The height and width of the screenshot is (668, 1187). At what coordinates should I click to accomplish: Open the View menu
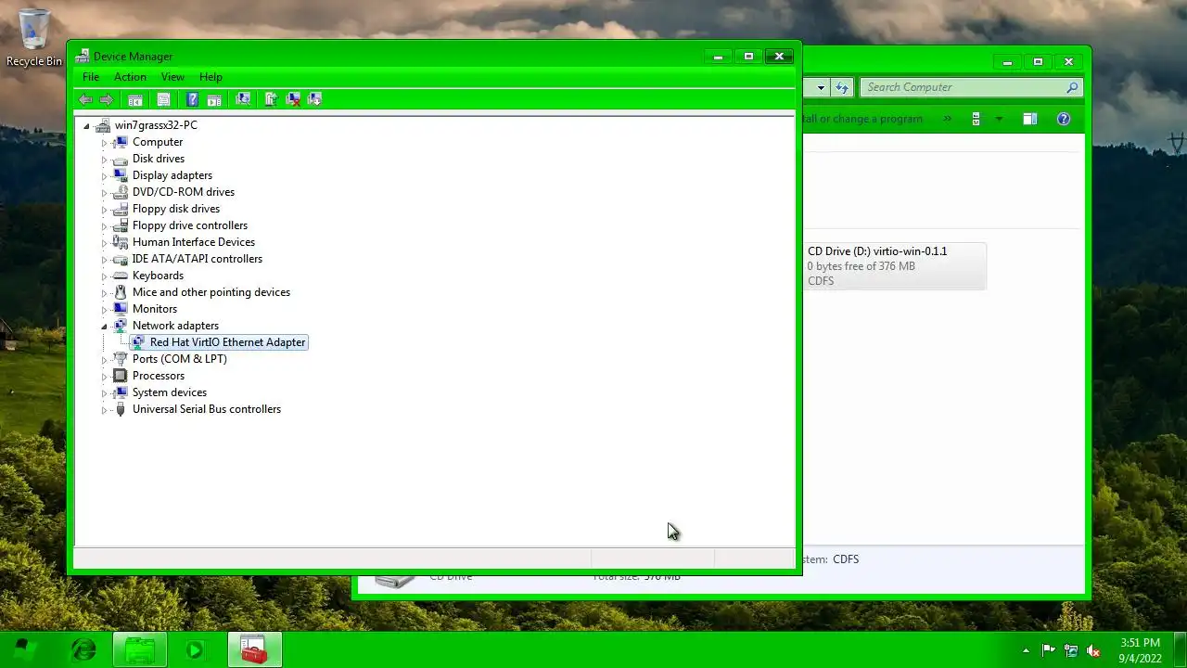click(x=172, y=77)
